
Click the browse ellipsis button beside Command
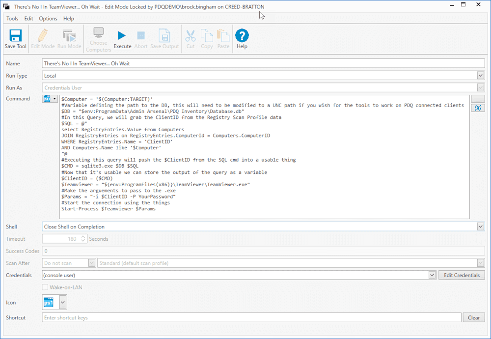[478, 99]
